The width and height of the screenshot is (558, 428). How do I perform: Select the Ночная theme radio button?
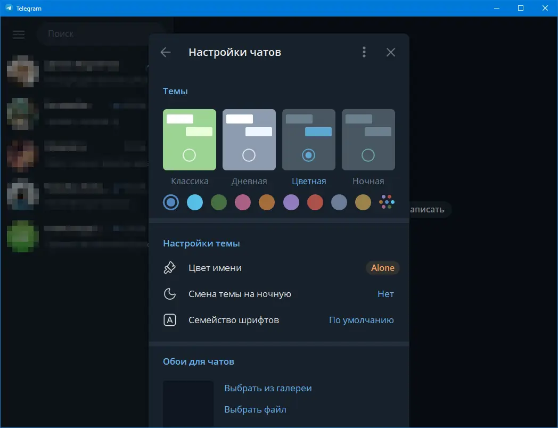tap(368, 155)
